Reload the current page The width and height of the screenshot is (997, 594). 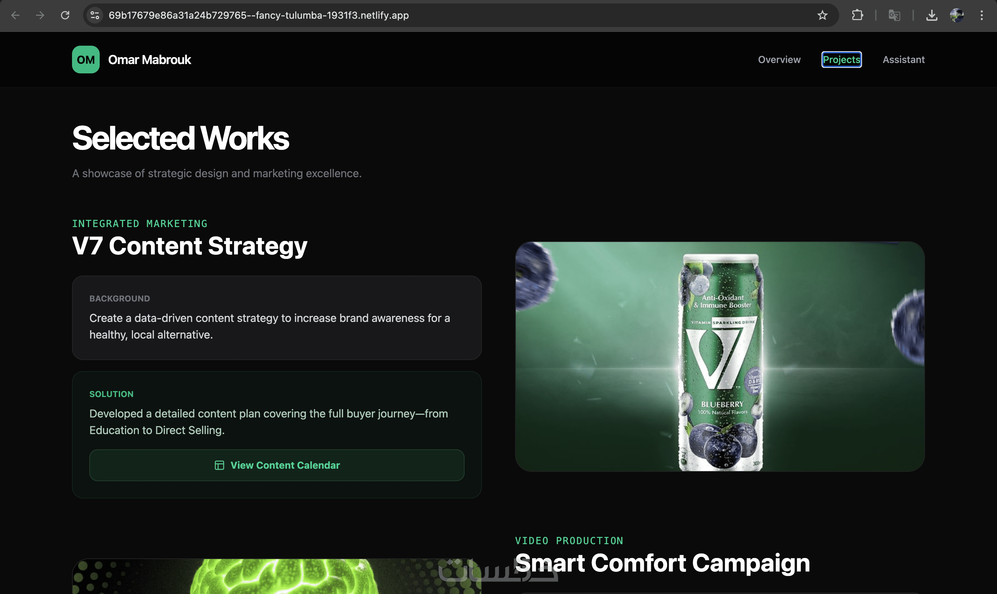click(65, 15)
